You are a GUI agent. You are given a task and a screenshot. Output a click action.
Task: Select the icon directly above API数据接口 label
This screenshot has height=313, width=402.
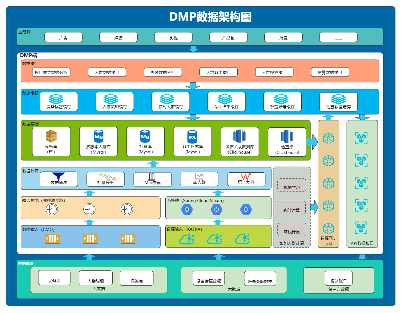[x=361, y=228]
